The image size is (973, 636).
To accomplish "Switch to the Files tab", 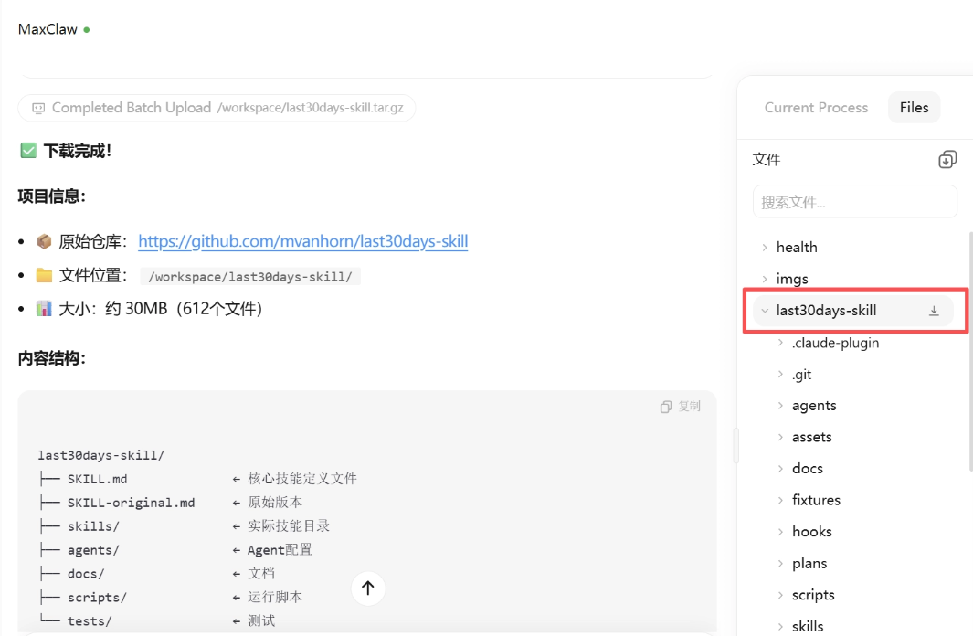I will point(914,108).
